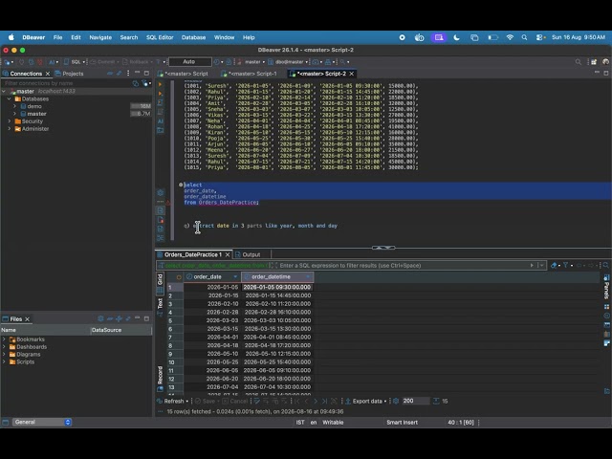Image resolution: width=612 pixels, height=459 pixels.
Task: Open the Database menu
Action: point(193,37)
